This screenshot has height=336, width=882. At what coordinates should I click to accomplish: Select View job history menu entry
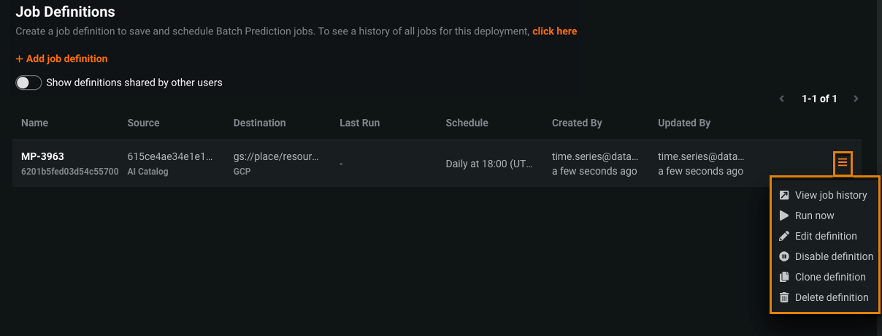click(x=831, y=195)
